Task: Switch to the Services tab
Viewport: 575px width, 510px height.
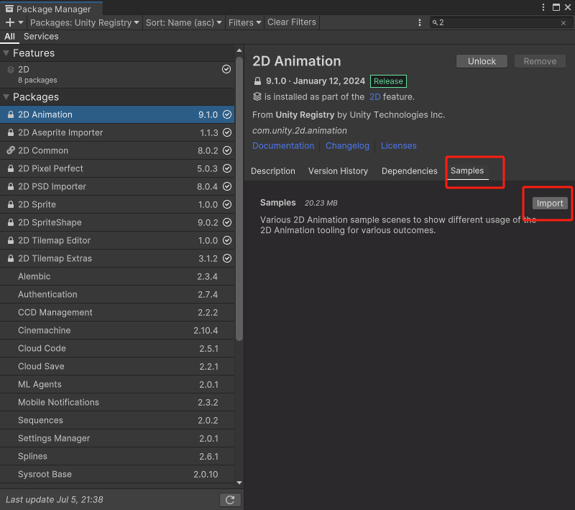Action: (41, 36)
